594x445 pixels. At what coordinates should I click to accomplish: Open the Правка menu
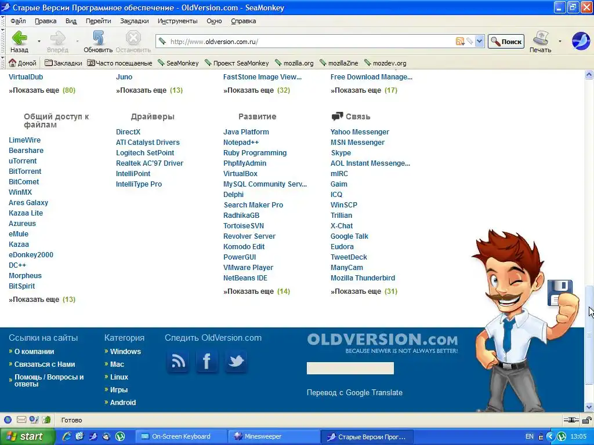45,21
